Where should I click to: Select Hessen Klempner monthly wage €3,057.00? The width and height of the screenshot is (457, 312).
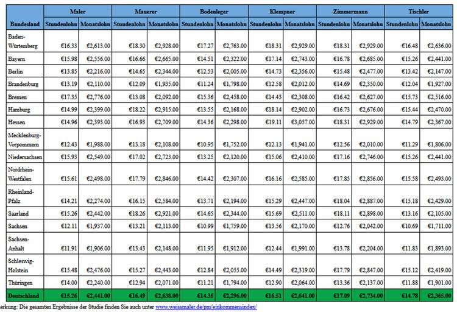[x=300, y=121]
